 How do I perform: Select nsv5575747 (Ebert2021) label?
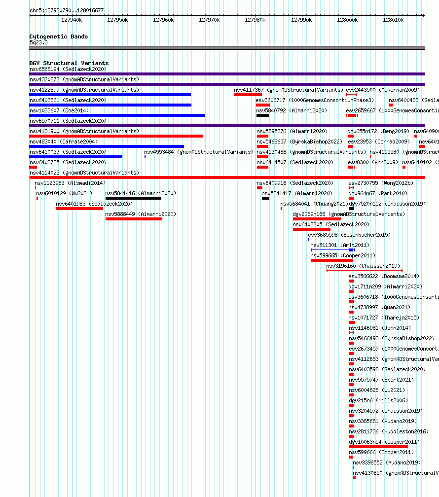tap(381, 380)
